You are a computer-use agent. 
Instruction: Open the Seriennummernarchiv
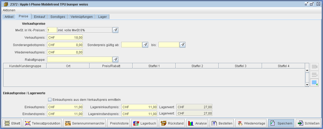pyautogui.click(x=84, y=123)
